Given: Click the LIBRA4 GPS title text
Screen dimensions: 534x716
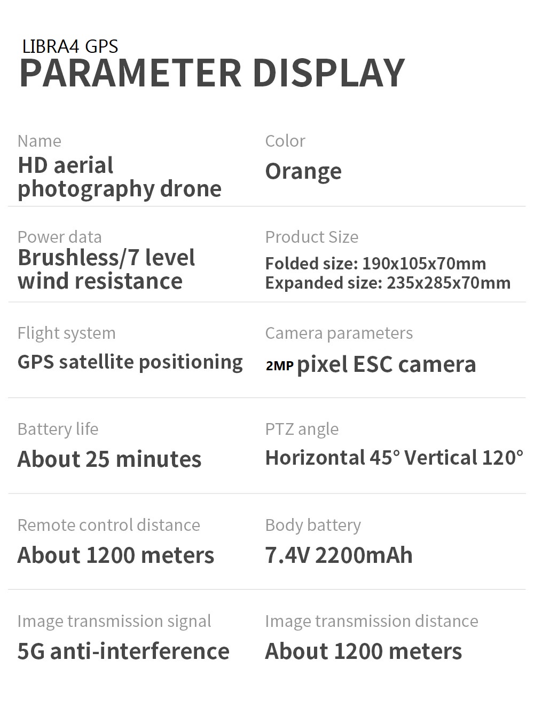Looking at the screenshot, I should [x=70, y=46].
